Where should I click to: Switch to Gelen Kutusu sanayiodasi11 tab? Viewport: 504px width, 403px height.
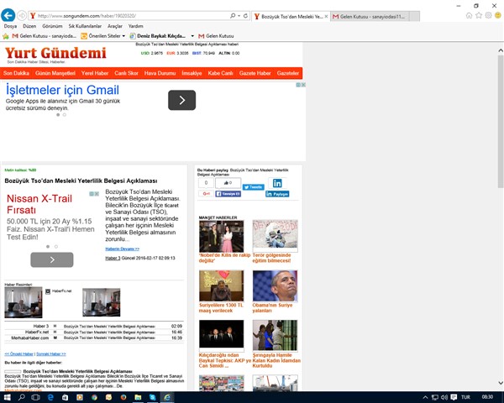click(370, 17)
